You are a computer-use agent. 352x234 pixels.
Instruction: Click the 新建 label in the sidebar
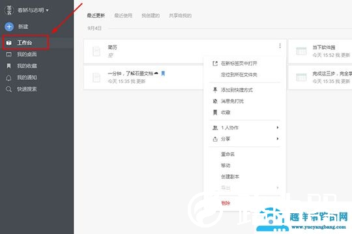pos(23,27)
